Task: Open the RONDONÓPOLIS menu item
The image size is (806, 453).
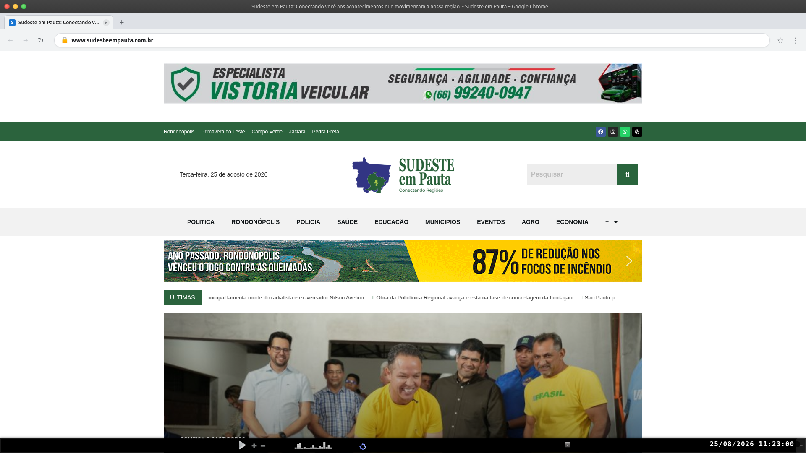Action: click(255, 222)
